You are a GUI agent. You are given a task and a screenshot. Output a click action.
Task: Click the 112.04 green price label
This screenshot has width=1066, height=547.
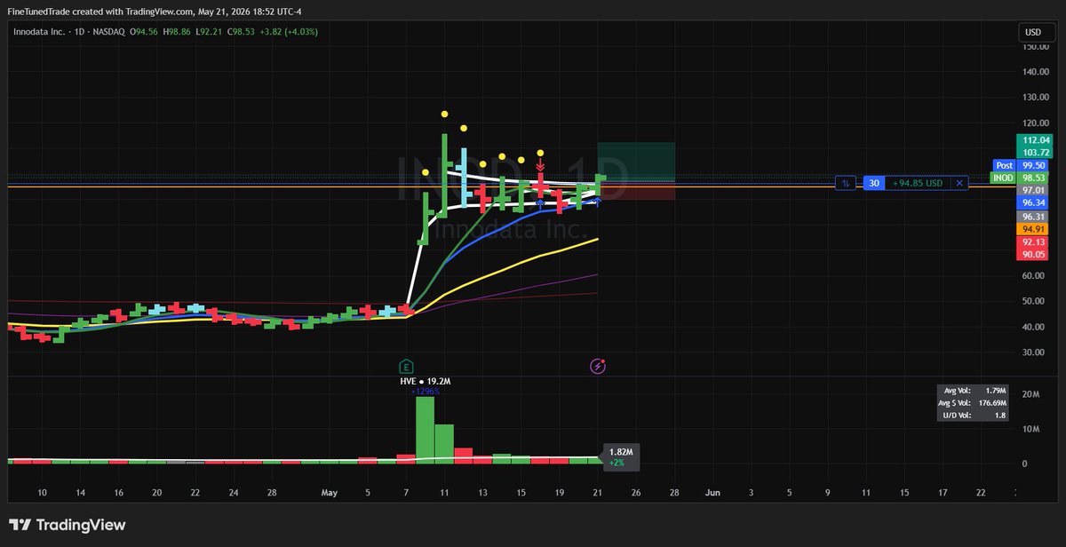1037,140
